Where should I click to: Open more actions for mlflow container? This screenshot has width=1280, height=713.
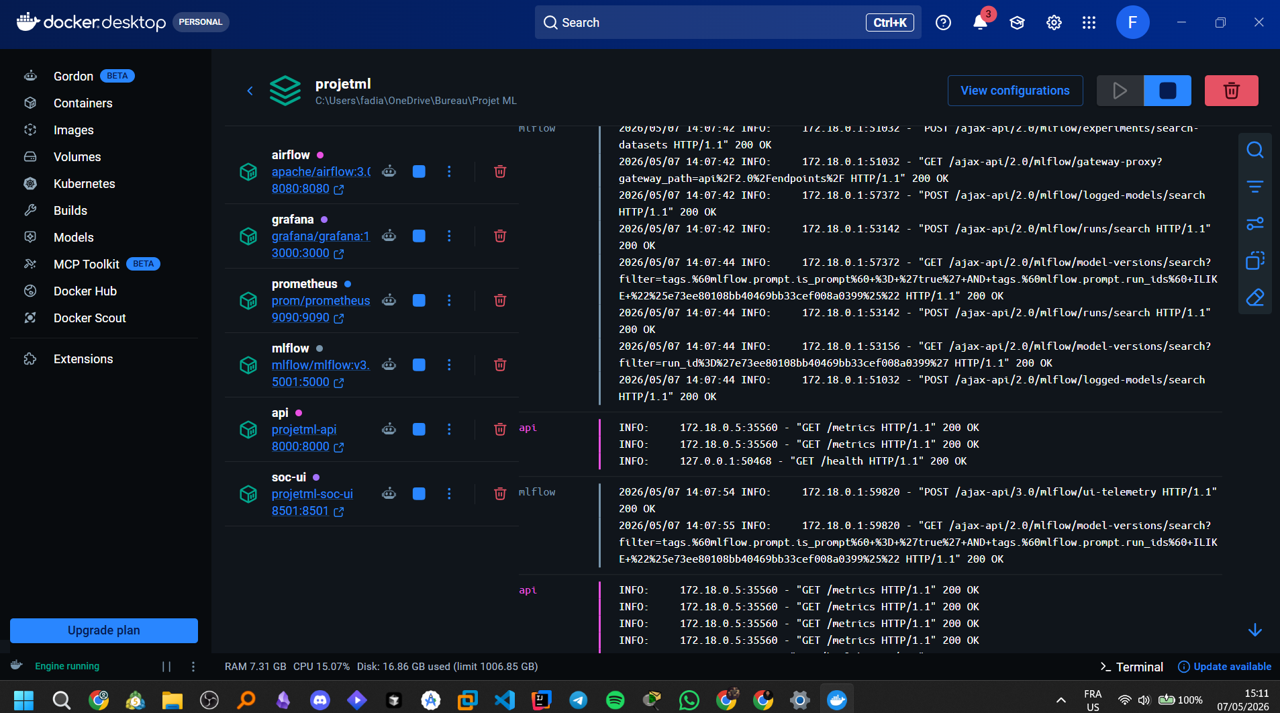[449, 365]
